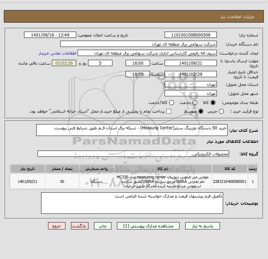This screenshot has height=259, width=268.
Task: Click the شماره نیاز field 1101001008000309
Action: [x=191, y=35]
